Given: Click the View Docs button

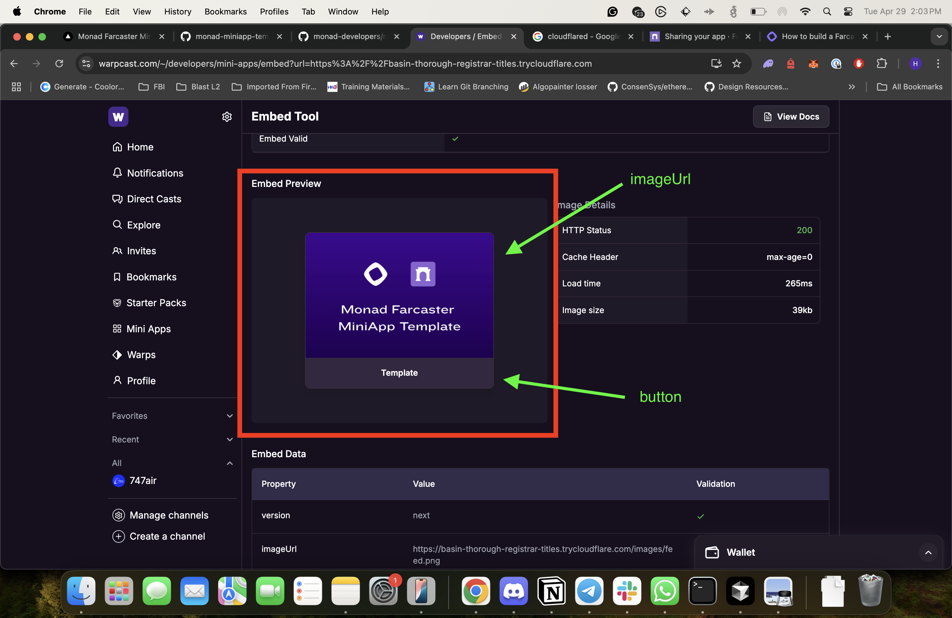Looking at the screenshot, I should pyautogui.click(x=791, y=116).
